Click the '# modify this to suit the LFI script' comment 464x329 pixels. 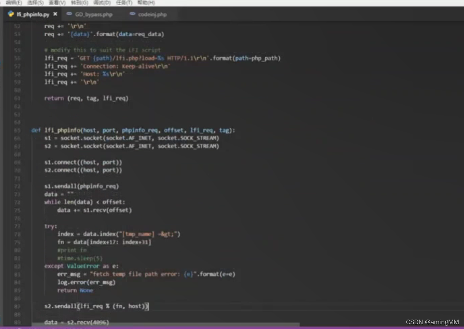pos(102,50)
